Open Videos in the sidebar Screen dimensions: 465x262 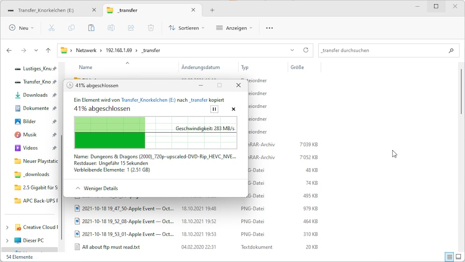(30, 148)
